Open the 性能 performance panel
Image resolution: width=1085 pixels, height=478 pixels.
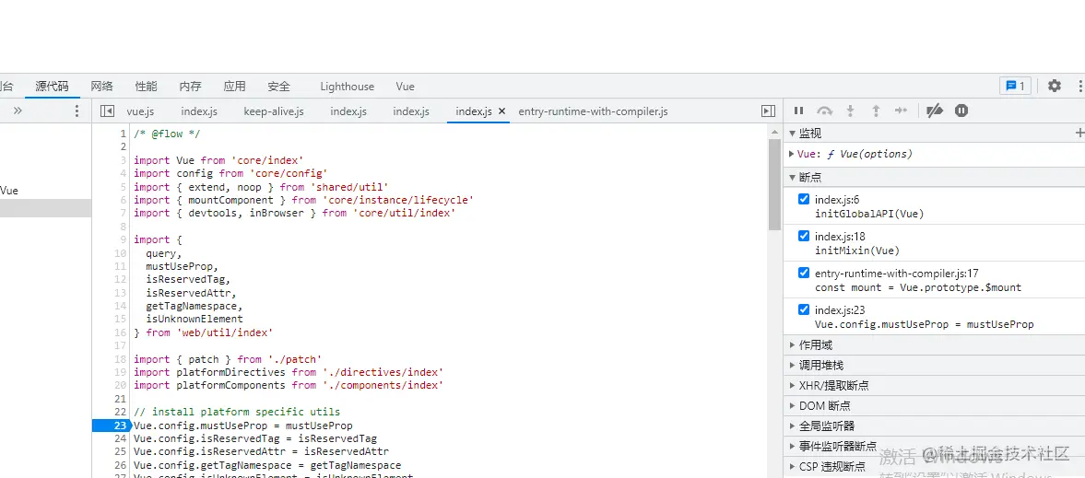(x=146, y=87)
